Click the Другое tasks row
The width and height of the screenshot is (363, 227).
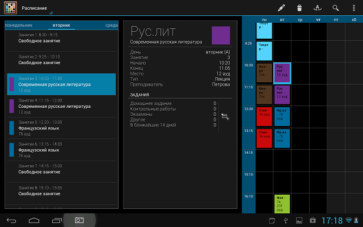pos(173,120)
